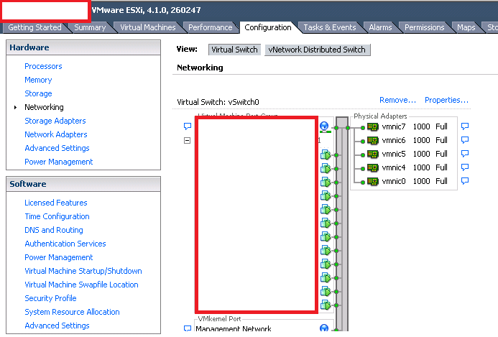Switch to the Alarms tab
Image resolution: width=498 pixels, height=337 pixels.
tap(380, 27)
